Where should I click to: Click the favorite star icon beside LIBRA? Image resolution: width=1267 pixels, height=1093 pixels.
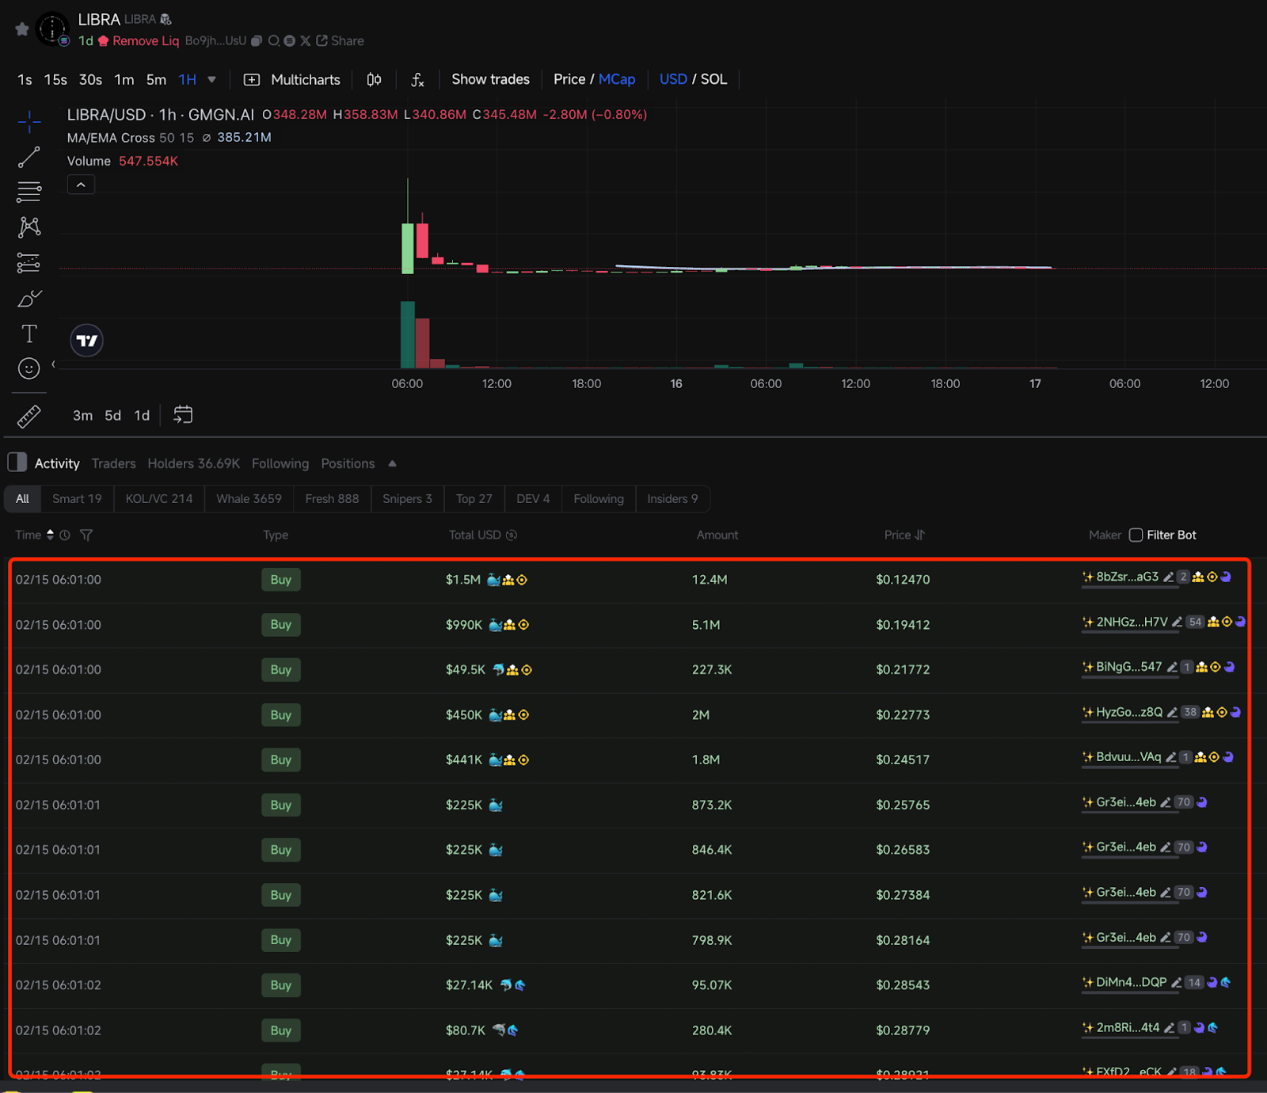(22, 29)
